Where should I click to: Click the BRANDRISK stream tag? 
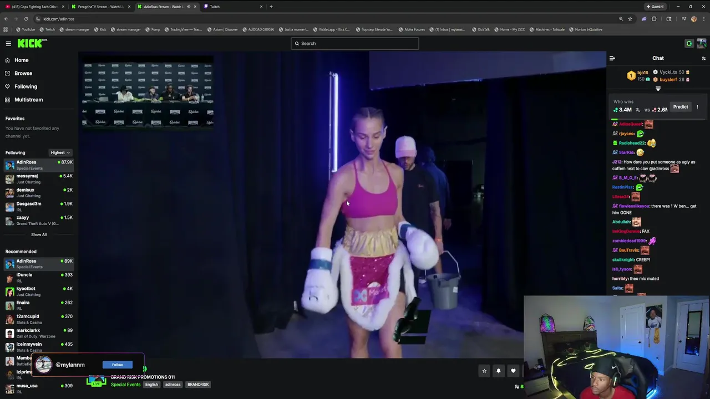198,385
